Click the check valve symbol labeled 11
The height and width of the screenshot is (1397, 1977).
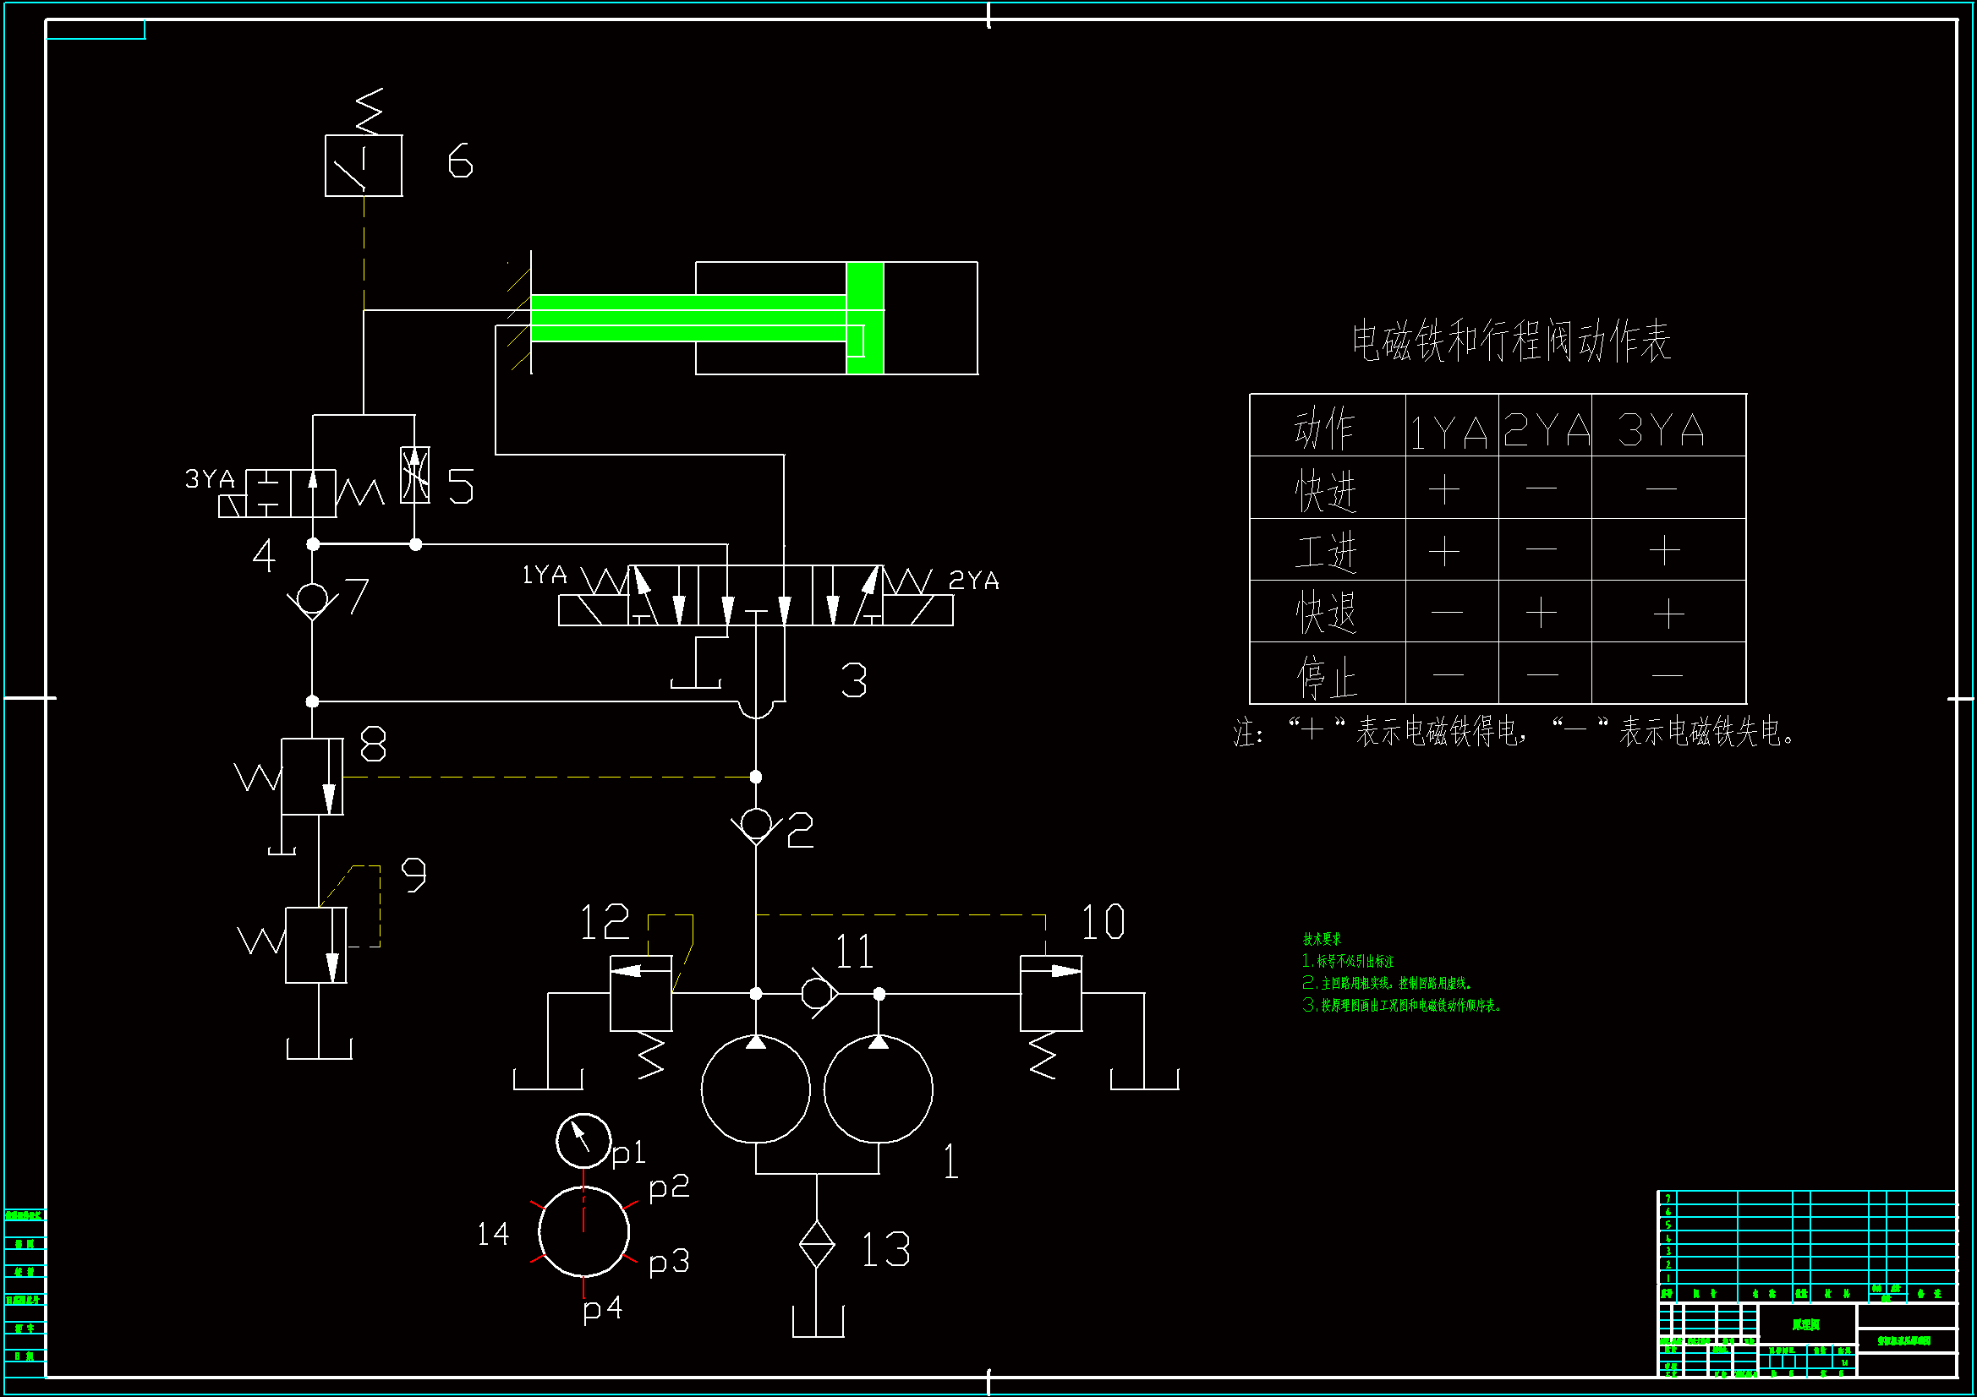817,993
